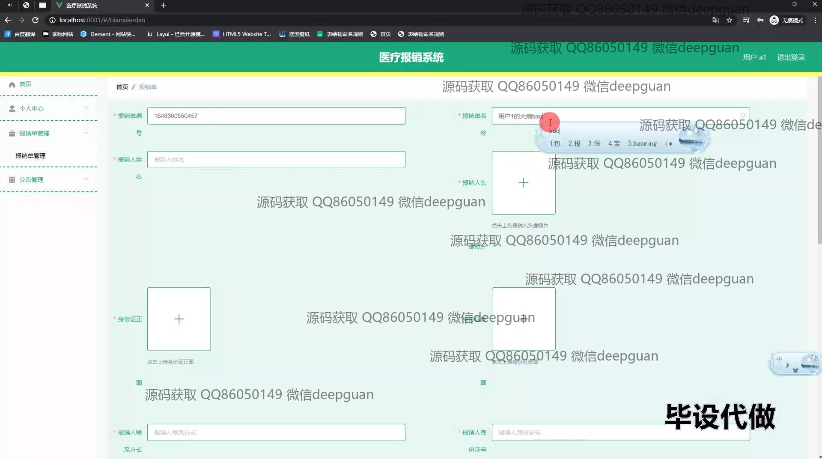Choose IME candidate 5.baoming

click(642, 144)
